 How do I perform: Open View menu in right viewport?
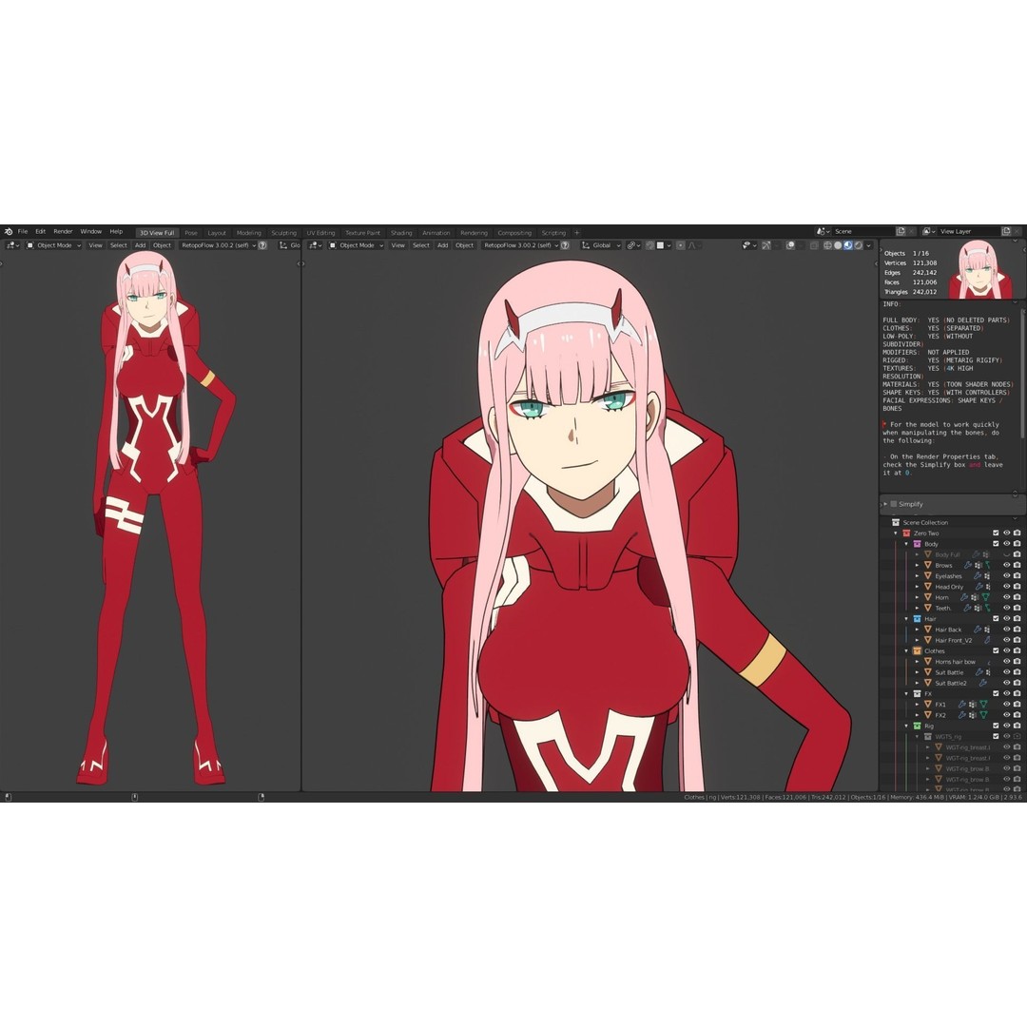[x=397, y=245]
